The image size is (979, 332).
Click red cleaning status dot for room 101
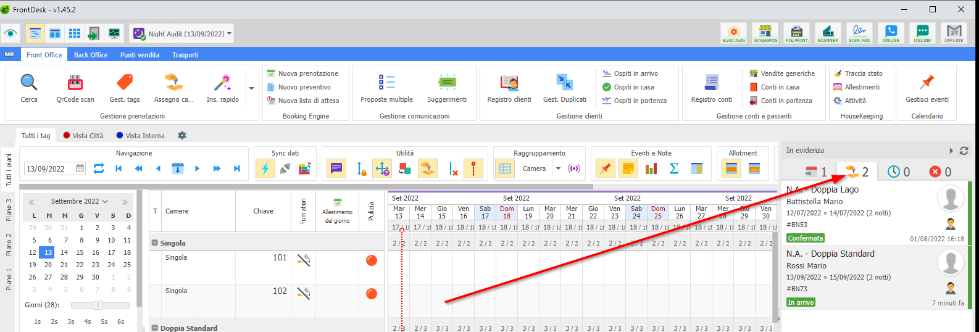(372, 260)
